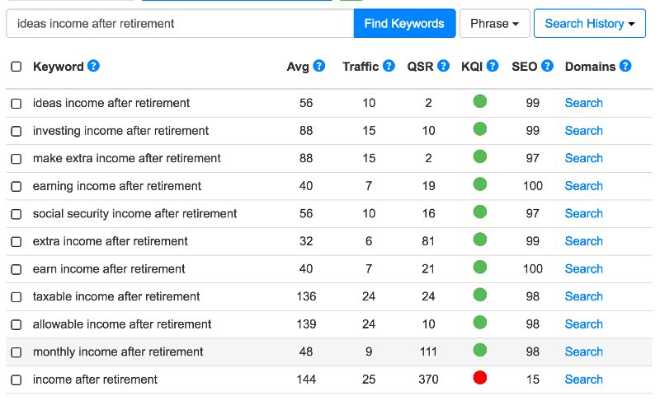Screen dimensions: 660x419
Task: Click QSR value 81
Action: point(428,241)
